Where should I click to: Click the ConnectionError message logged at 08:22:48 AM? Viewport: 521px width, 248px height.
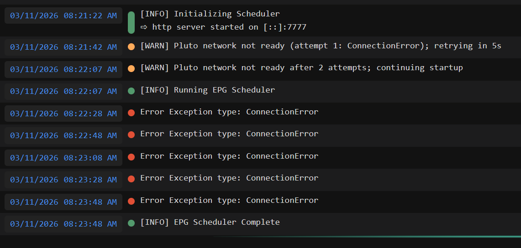(x=229, y=134)
